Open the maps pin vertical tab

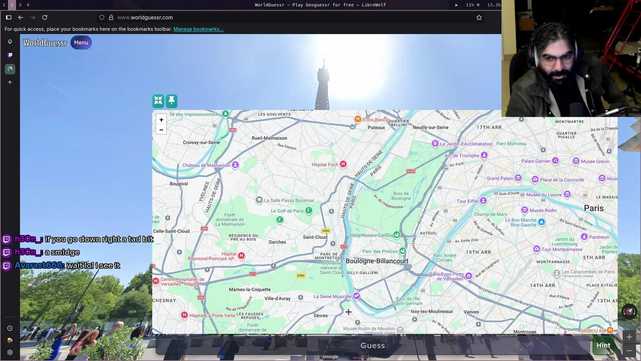click(10, 42)
